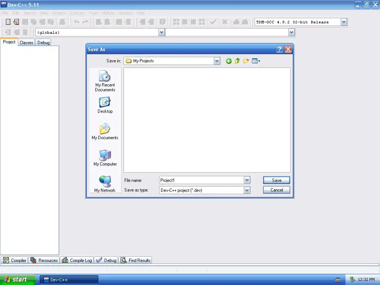Screen dimensions: 380x285
Task: Click the Undo arrow icon
Action: click(77, 22)
